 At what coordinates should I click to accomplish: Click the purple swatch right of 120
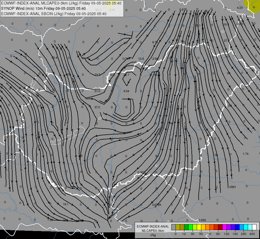[x=229, y=227]
